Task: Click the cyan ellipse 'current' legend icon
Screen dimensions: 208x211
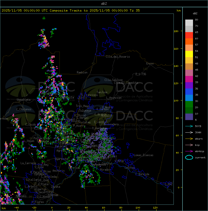Action: 189,157
